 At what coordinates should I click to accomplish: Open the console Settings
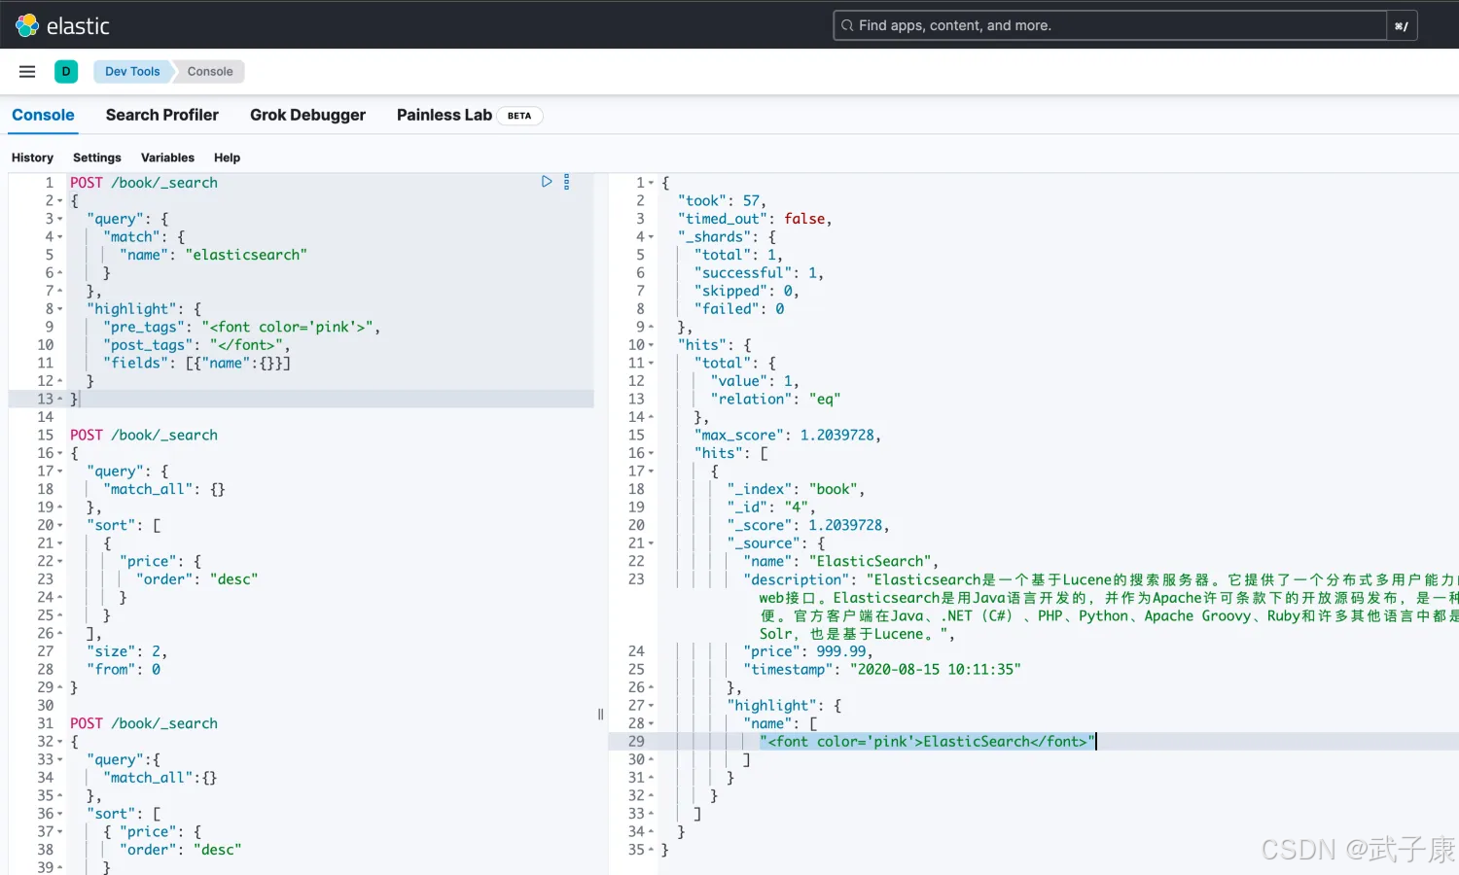pyautogui.click(x=97, y=157)
